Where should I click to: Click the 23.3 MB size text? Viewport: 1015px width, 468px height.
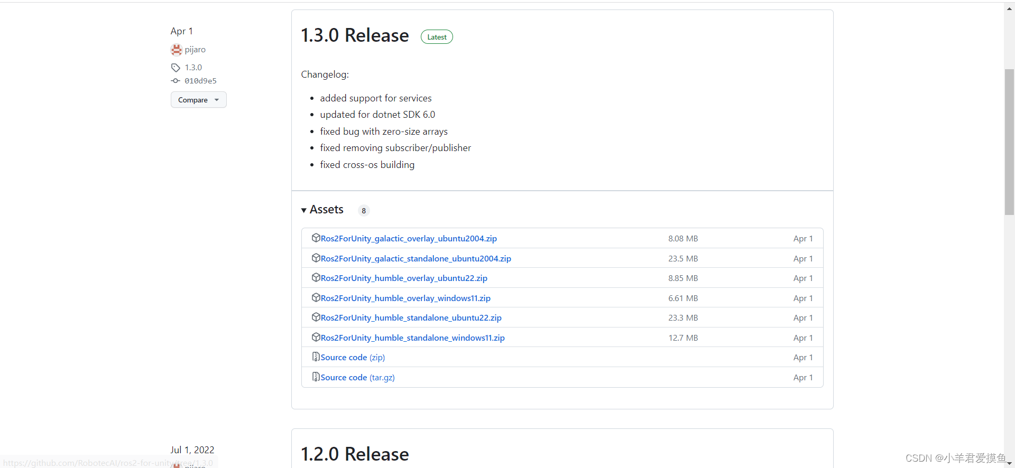[x=683, y=318]
